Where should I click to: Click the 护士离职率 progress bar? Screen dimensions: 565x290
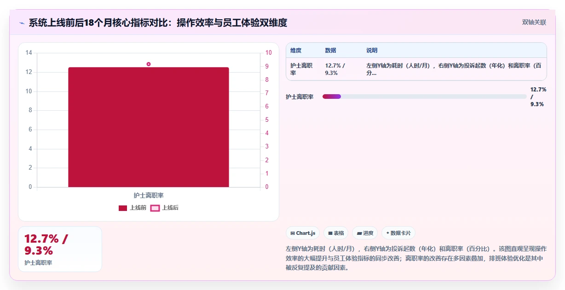click(424, 97)
